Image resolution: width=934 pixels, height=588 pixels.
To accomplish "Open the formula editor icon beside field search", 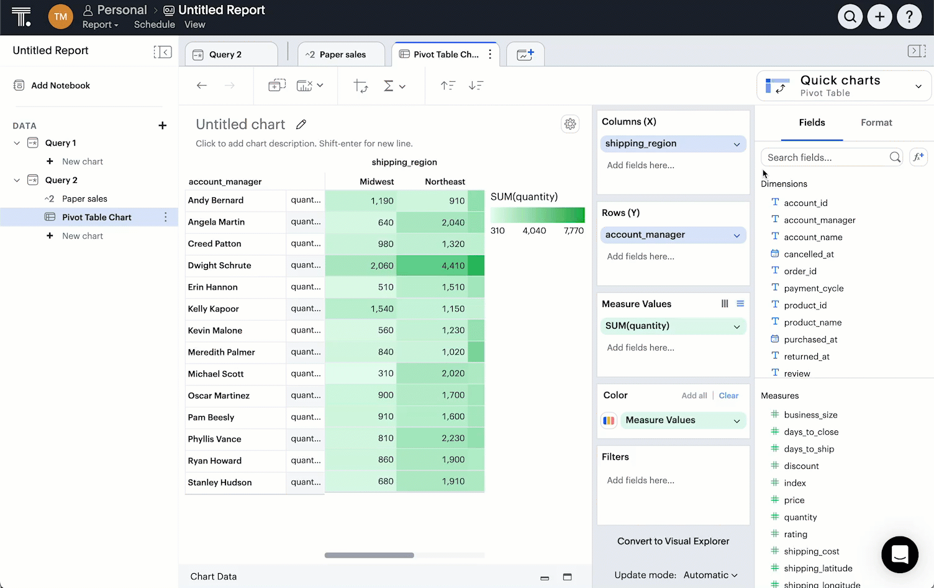I will click(918, 157).
